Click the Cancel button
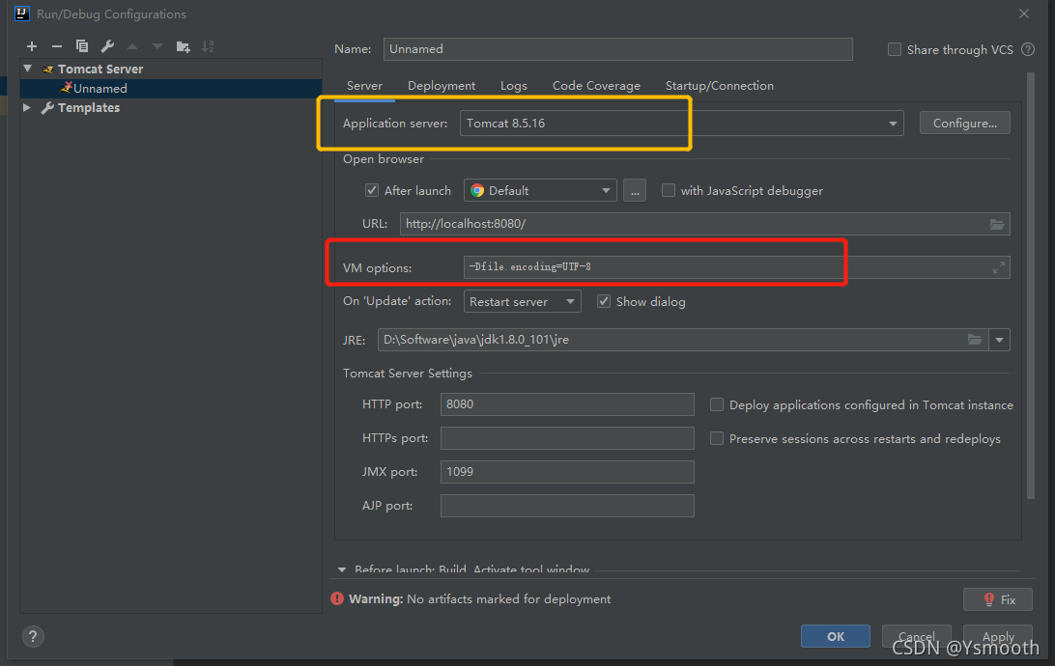This screenshot has width=1055, height=666. [917, 636]
